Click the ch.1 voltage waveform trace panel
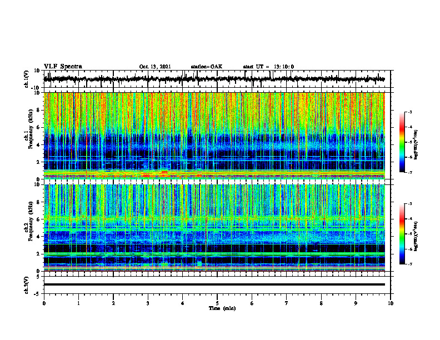440x340 pixels. click(x=217, y=79)
